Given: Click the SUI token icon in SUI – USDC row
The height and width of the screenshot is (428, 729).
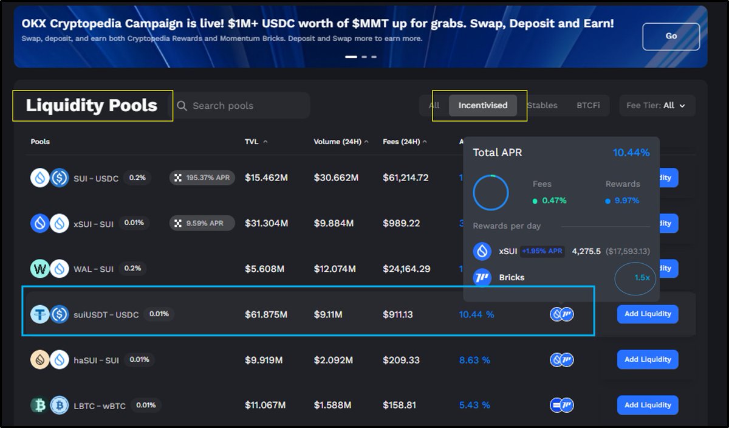Looking at the screenshot, I should 40,178.
